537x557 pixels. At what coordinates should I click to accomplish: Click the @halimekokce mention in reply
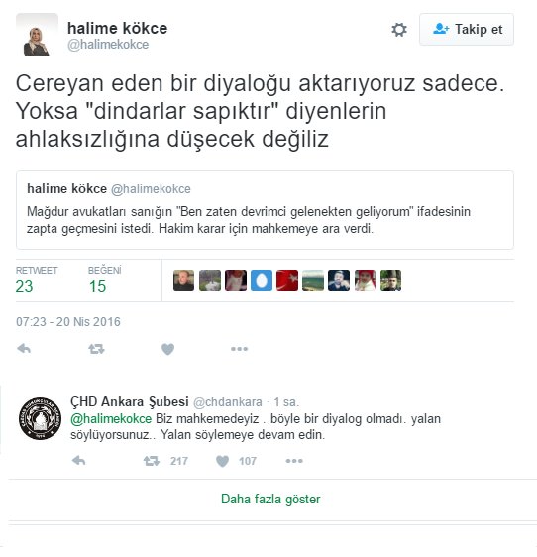coord(111,418)
